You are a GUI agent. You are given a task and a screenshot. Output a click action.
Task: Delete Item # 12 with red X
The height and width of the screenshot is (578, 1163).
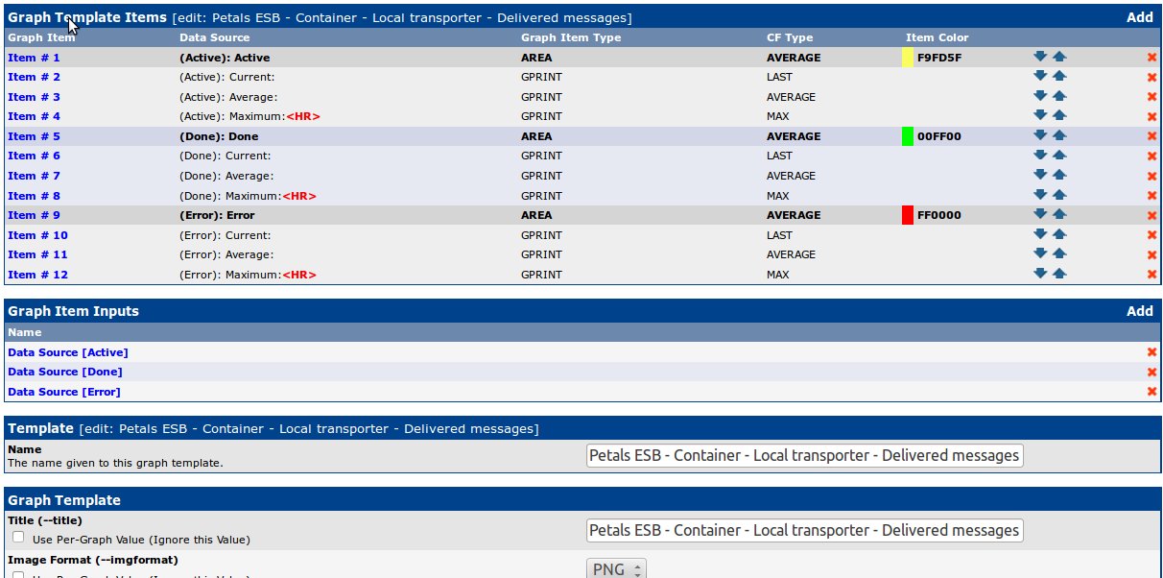coord(1151,275)
